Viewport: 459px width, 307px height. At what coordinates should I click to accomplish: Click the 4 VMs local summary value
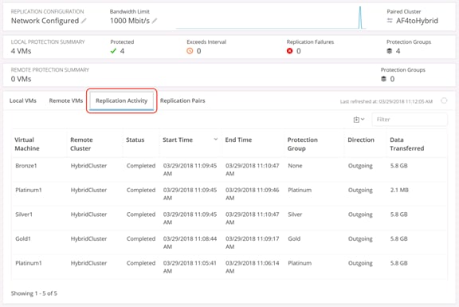pos(21,51)
